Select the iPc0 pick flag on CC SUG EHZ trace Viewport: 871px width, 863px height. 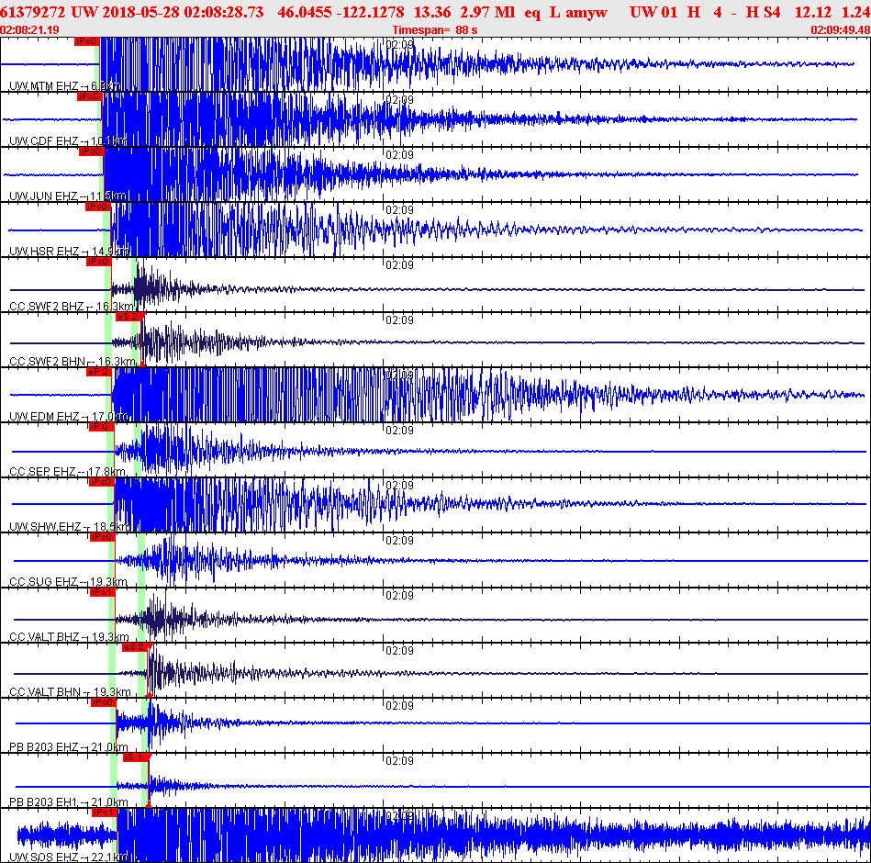[x=102, y=536]
